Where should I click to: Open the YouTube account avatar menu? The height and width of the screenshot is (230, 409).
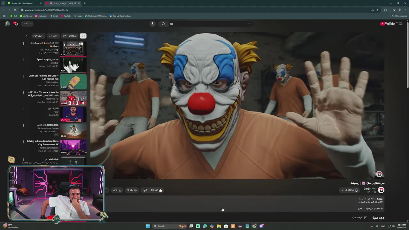click(7, 24)
